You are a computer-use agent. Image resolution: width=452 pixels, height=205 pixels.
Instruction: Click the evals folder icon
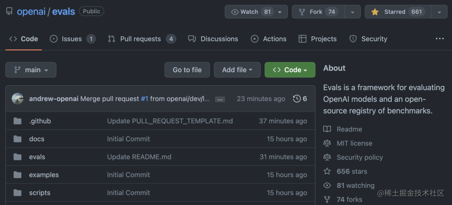(x=18, y=157)
